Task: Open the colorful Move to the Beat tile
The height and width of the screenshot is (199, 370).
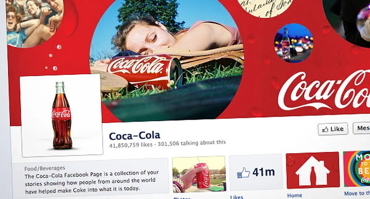Action: (357, 169)
